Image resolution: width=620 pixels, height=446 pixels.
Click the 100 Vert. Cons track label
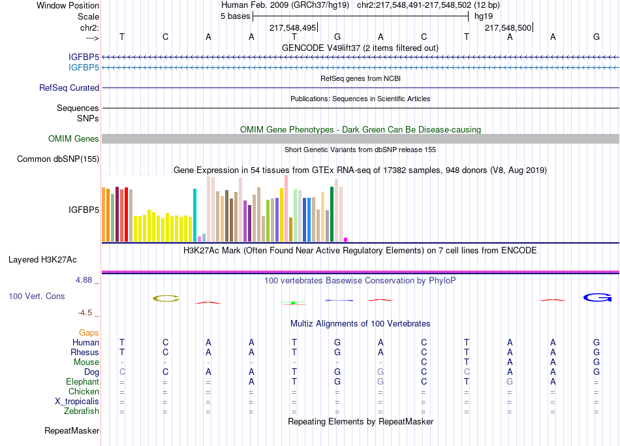tap(37, 296)
